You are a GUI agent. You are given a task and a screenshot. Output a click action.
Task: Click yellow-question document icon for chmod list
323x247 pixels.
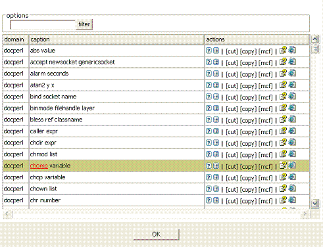click(x=283, y=154)
